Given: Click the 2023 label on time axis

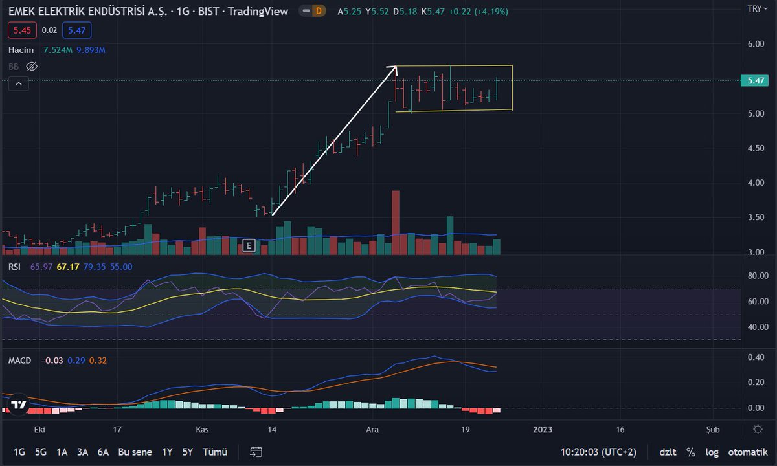Looking at the screenshot, I should [x=542, y=429].
